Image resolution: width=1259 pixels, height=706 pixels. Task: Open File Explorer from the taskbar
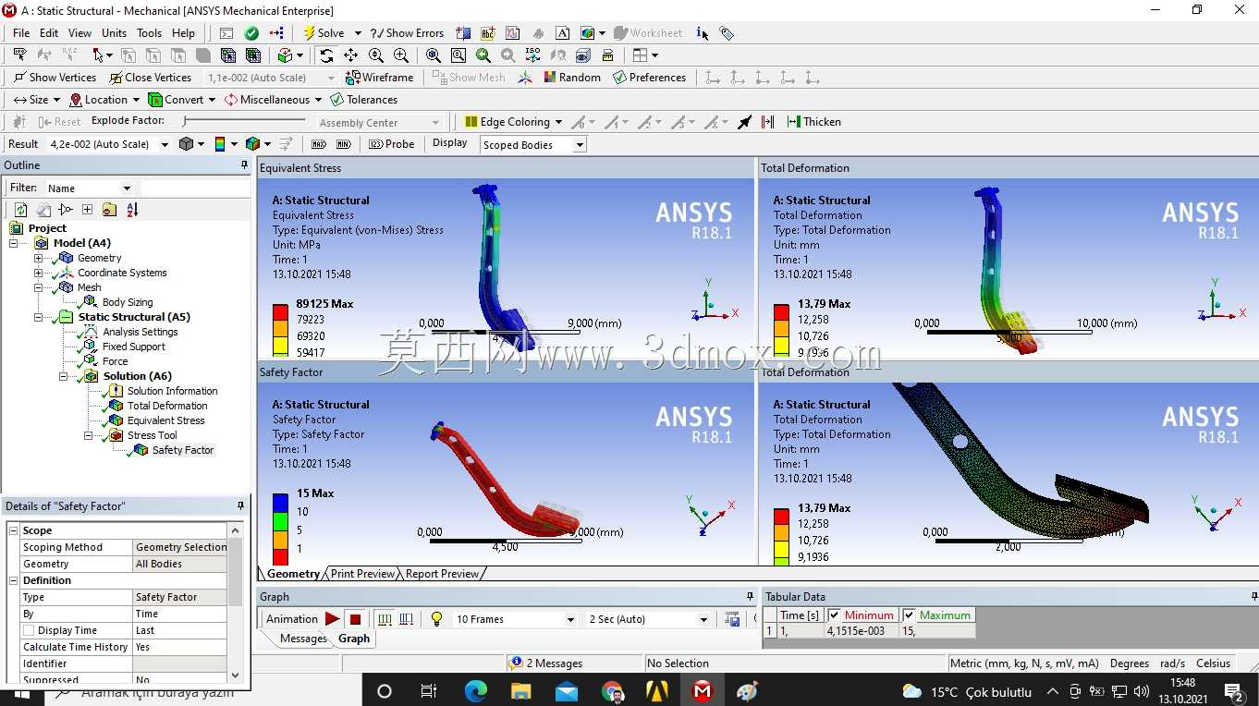click(x=521, y=690)
